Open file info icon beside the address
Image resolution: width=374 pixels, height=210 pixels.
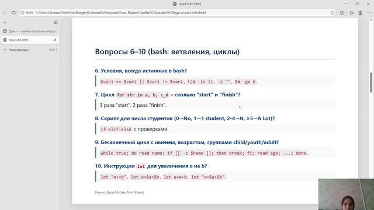point(22,13)
